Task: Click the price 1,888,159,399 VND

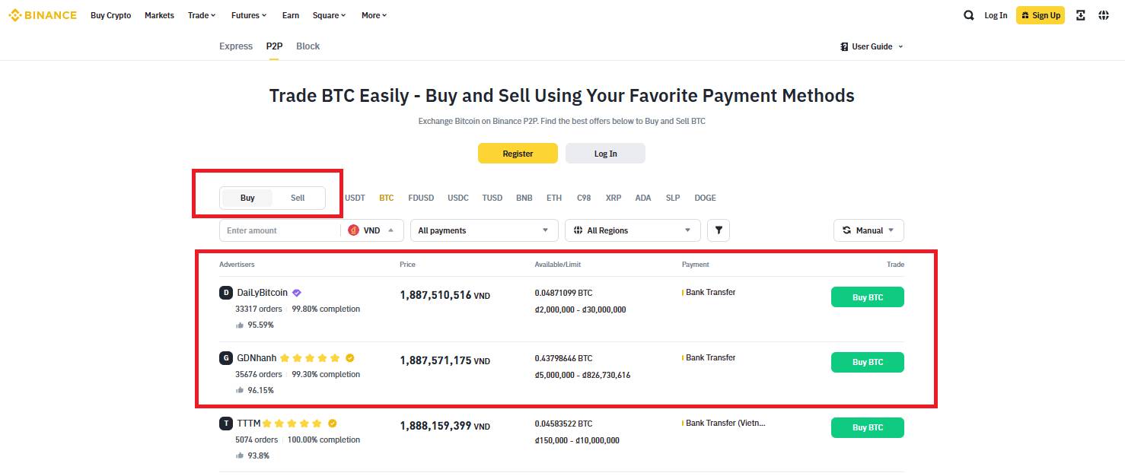Action: coord(445,426)
